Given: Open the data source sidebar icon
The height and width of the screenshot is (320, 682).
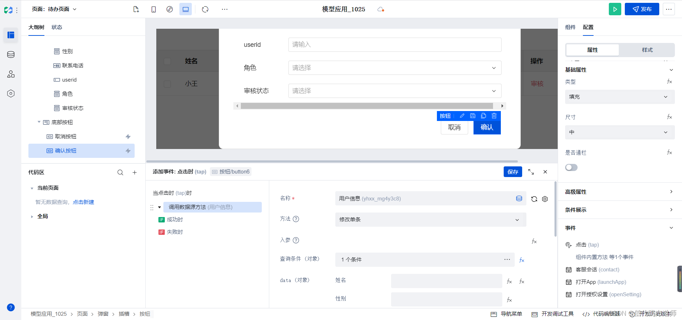Looking at the screenshot, I should (11, 54).
